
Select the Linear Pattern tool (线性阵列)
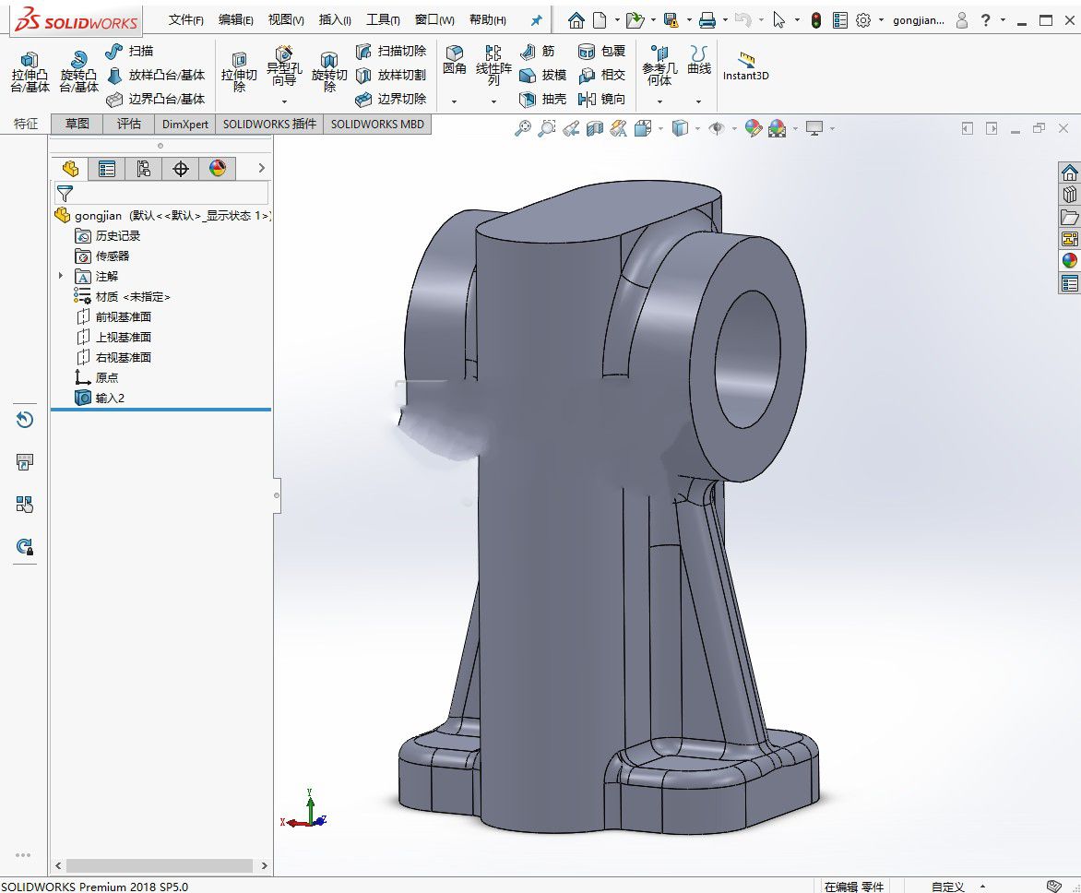click(x=493, y=65)
